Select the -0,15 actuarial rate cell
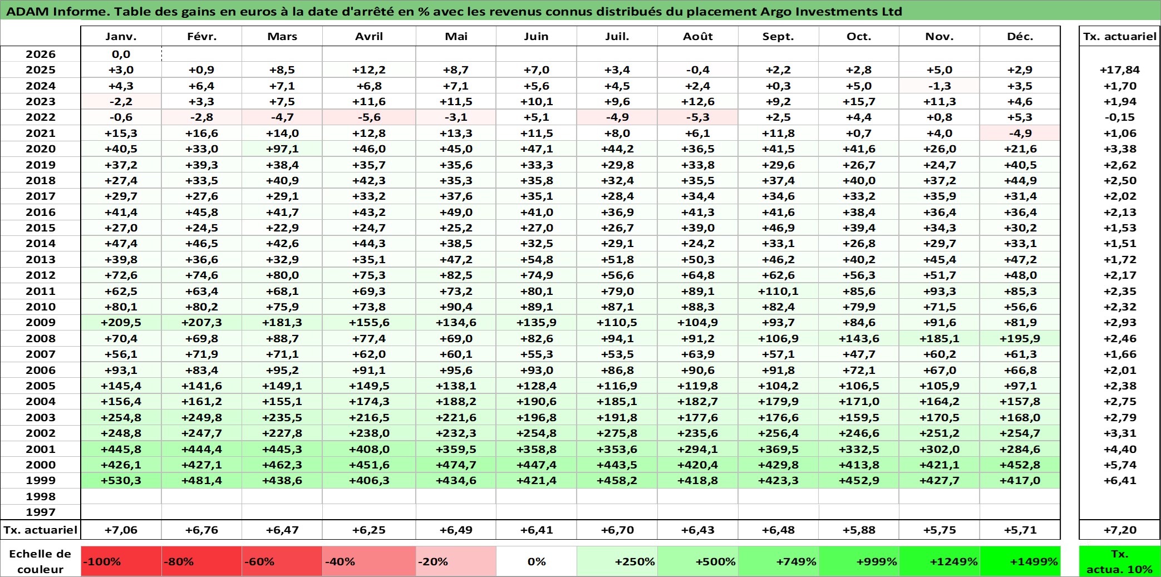The image size is (1161, 577). pos(1120,117)
